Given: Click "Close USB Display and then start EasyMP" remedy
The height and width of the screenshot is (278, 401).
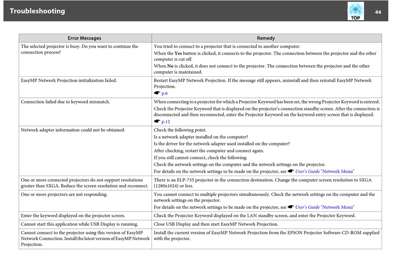Looking at the screenshot, I should pos(216,224).
